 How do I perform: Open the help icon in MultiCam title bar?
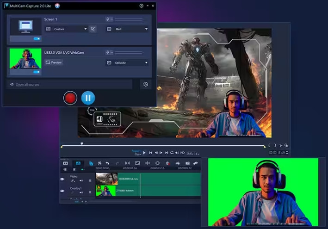142,6
